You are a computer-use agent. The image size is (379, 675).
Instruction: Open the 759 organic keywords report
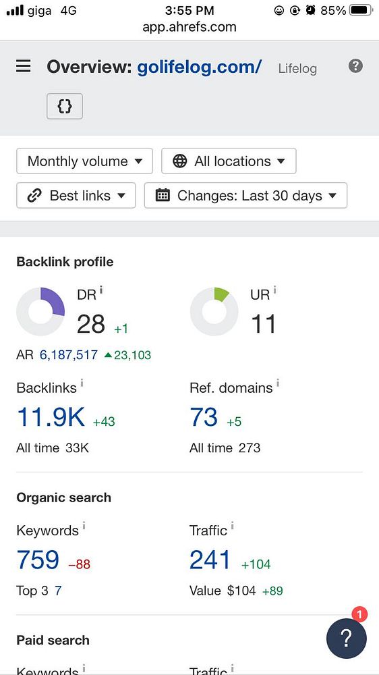tap(38, 560)
